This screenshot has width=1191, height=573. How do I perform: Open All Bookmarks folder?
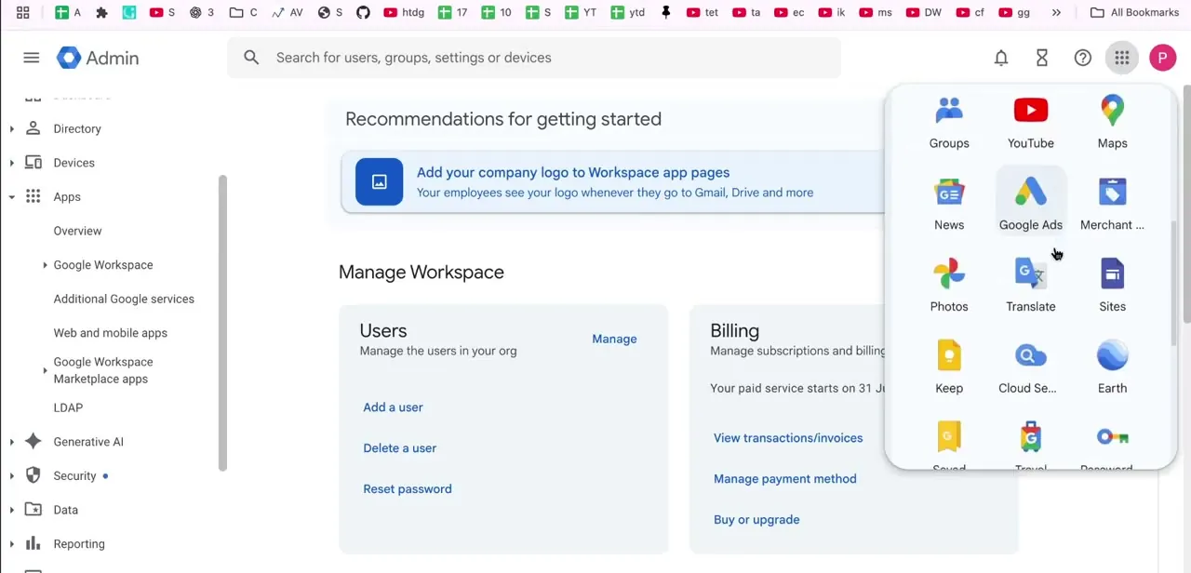(x=1134, y=12)
